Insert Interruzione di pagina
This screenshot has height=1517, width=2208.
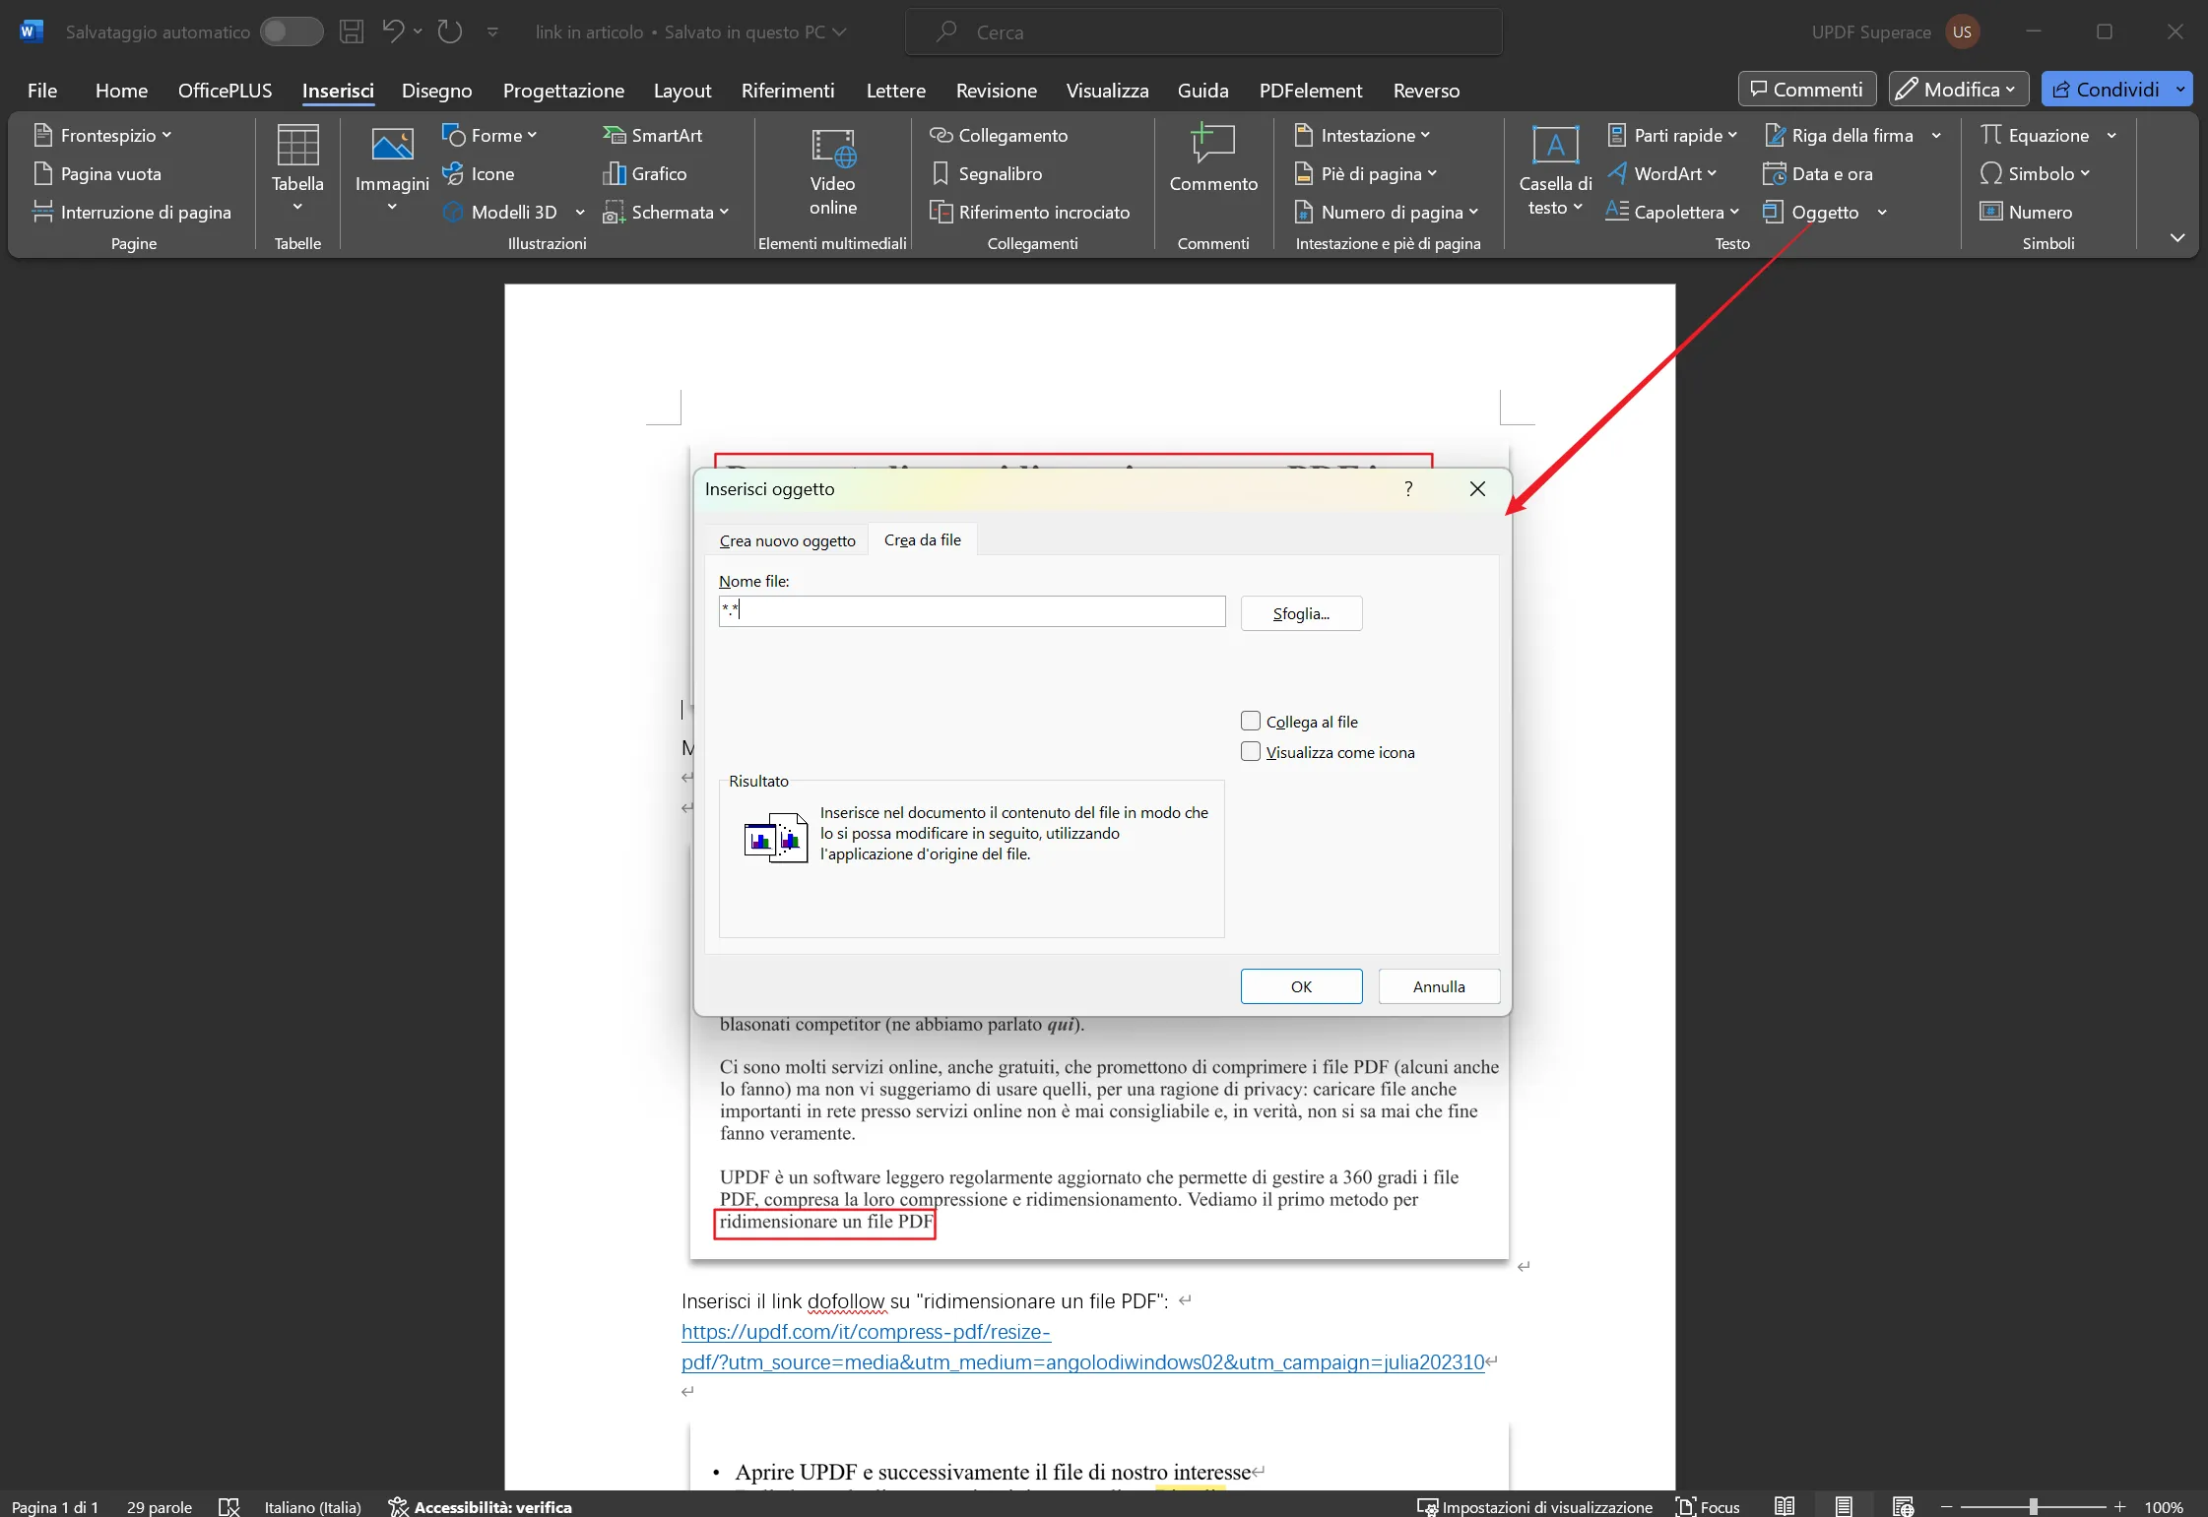132,212
